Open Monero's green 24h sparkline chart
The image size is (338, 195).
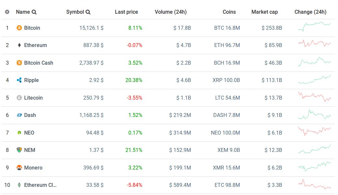coord(314,166)
